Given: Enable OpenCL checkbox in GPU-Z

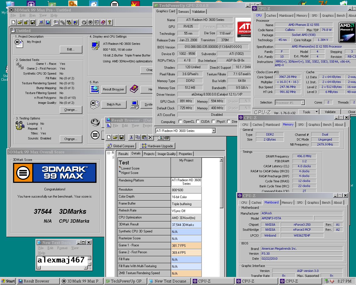Looking at the screenshot, I should tap(180, 122).
